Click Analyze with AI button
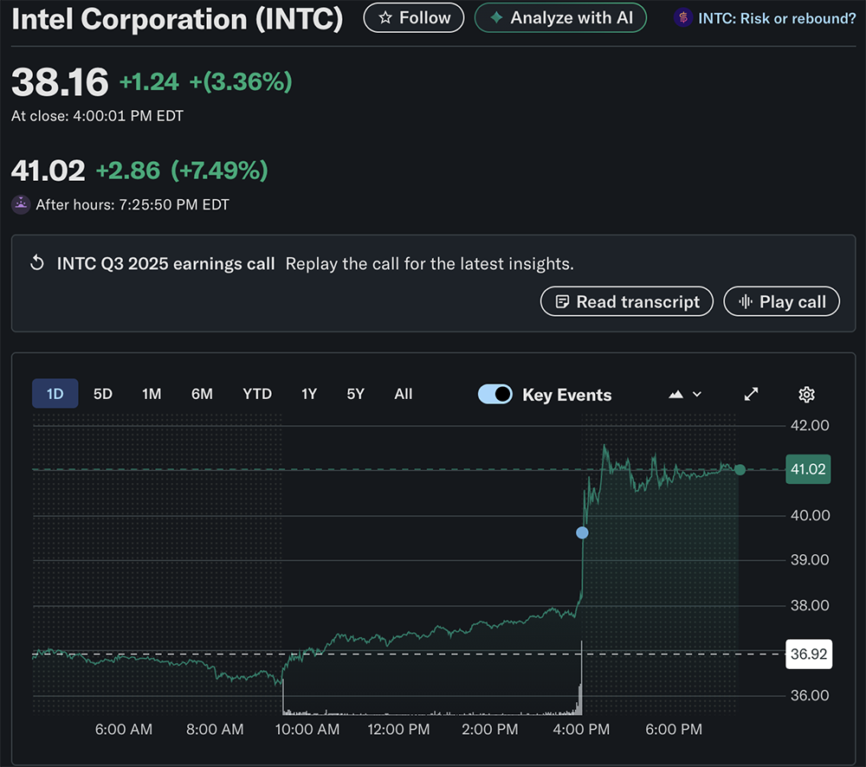 coord(560,18)
